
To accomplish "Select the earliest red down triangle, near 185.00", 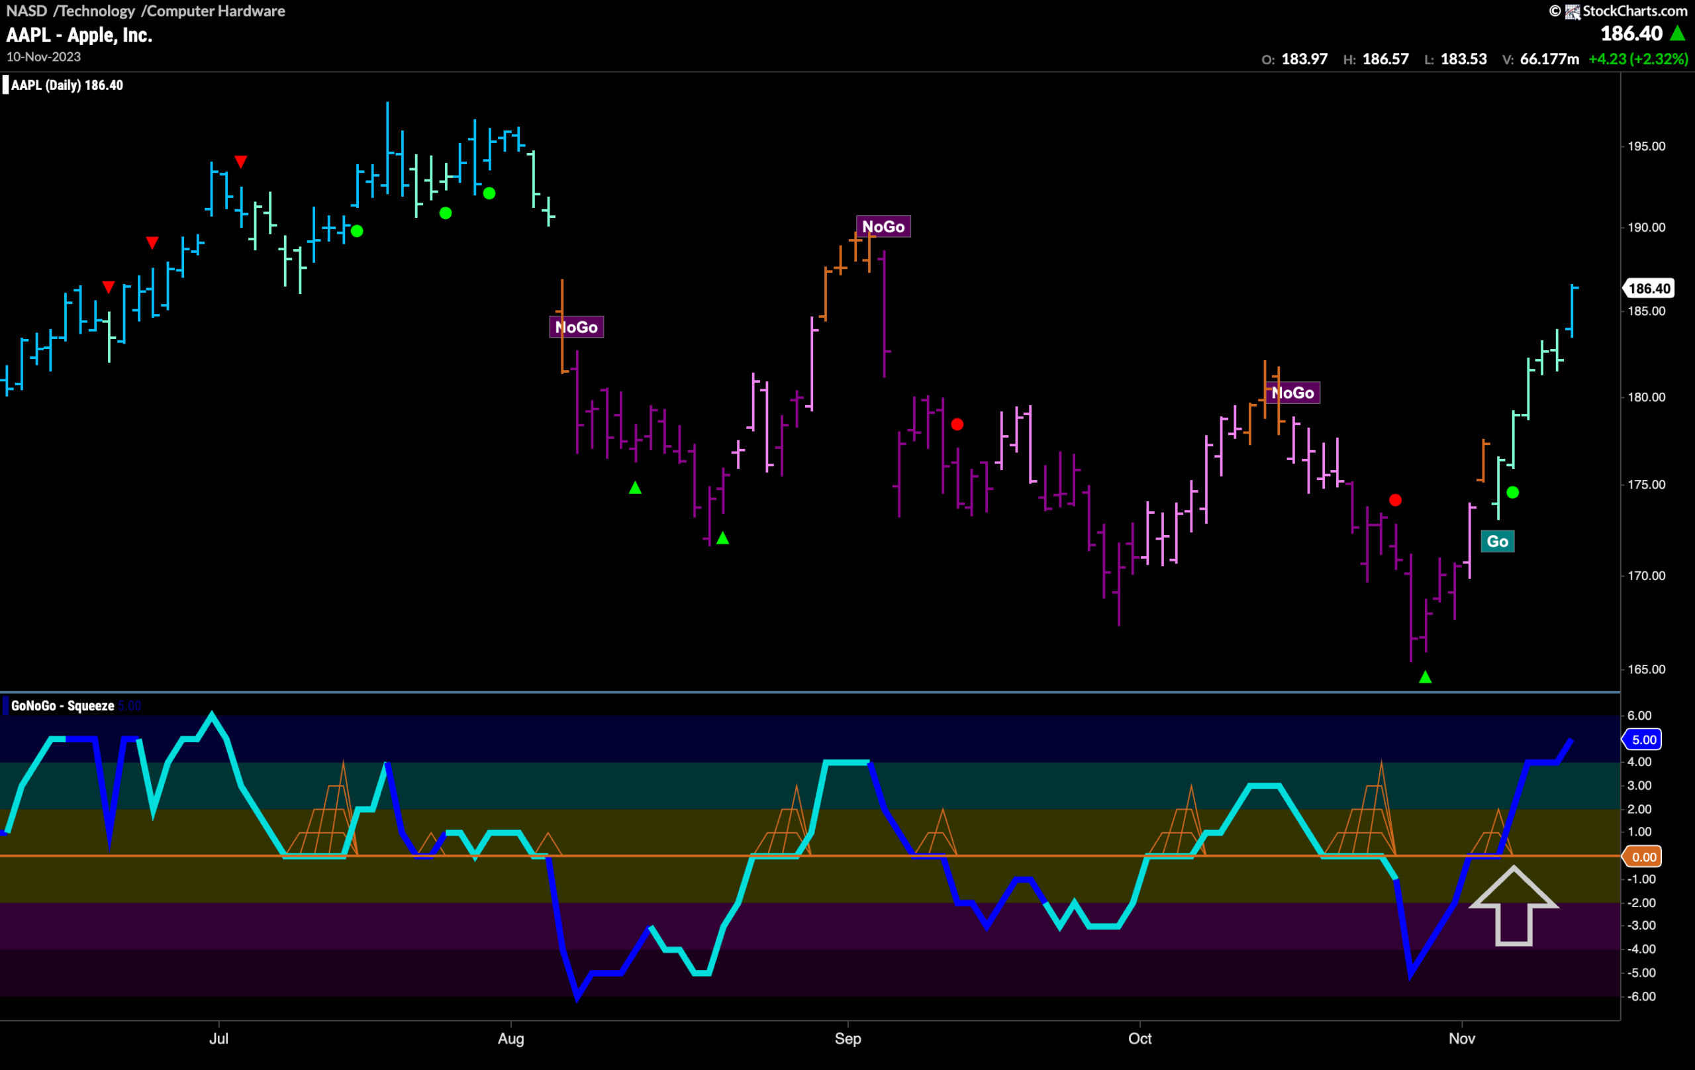I will pos(109,287).
